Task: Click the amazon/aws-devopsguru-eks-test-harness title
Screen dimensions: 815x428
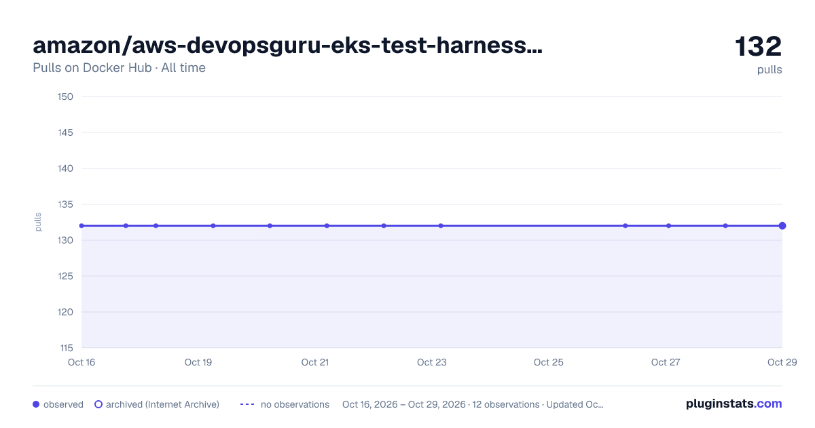Action: pos(288,46)
